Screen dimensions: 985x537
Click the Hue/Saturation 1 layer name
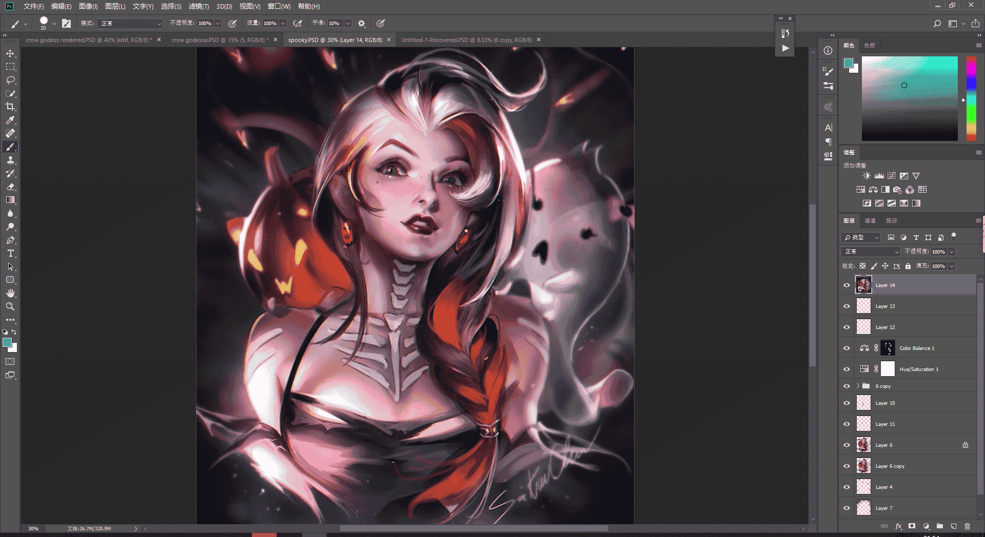[919, 369]
